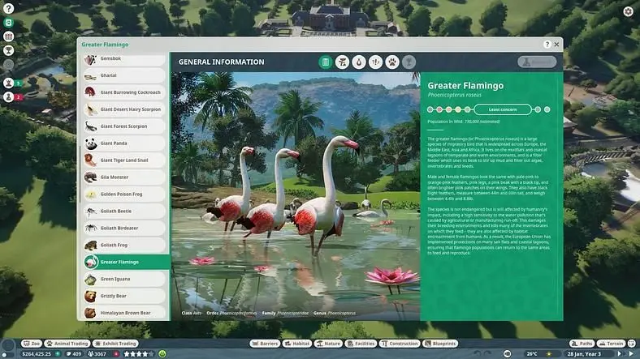This screenshot has height=359, width=640.
Task: Open the paw print icon tab
Action: 392,62
